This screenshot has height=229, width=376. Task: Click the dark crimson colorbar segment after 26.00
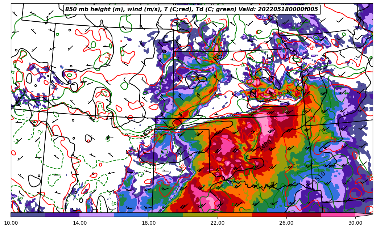[303, 215]
